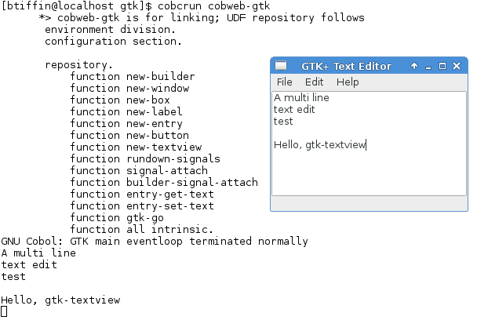Click 'Hello, gtk-textview' inside the editor window

(320, 145)
